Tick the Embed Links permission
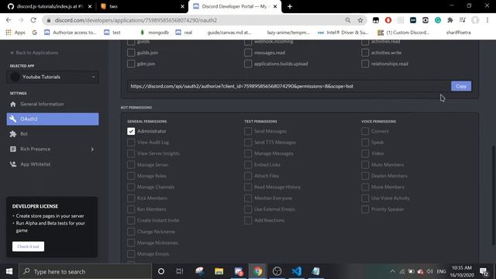Viewport: 496px width, 279px height. [248, 165]
